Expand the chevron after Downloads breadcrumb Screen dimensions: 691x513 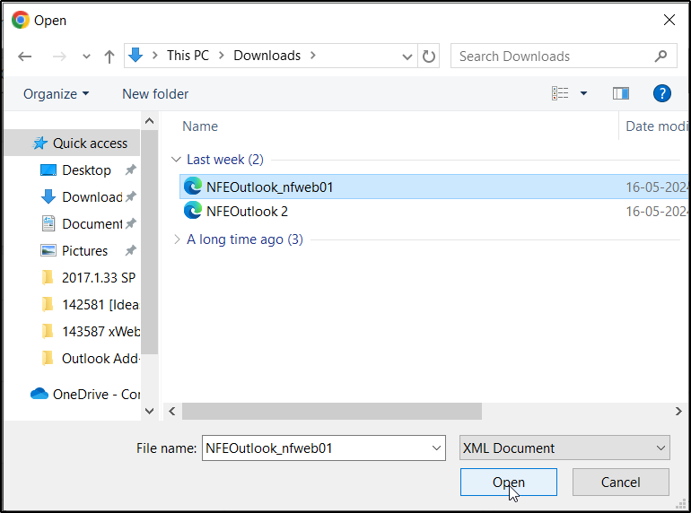coord(313,56)
